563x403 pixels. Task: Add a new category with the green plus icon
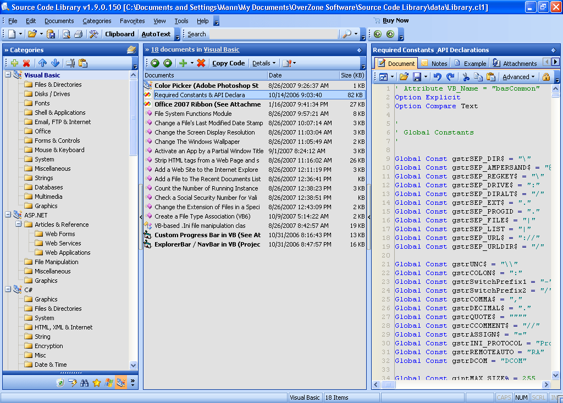[14, 63]
